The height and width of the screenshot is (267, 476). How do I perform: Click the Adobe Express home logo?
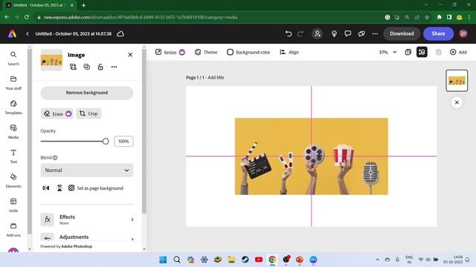[12, 33]
